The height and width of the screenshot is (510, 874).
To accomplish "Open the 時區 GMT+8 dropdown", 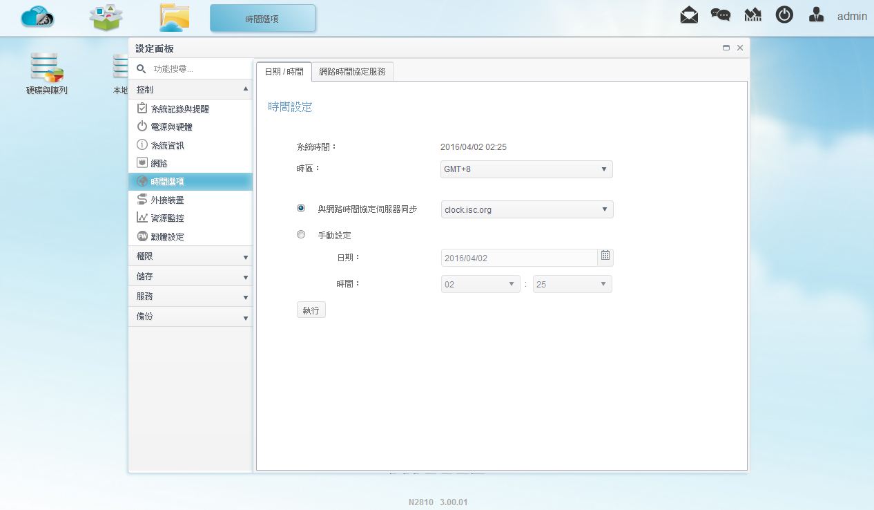I will point(527,169).
